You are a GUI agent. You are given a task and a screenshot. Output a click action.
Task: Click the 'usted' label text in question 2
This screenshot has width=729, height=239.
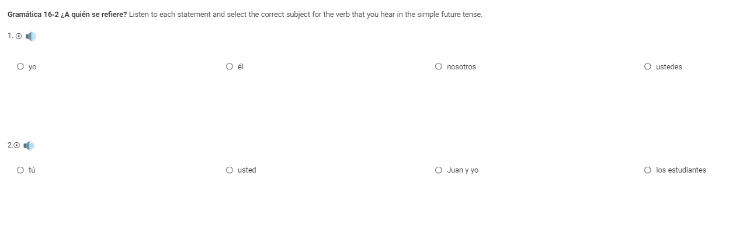pyautogui.click(x=247, y=170)
